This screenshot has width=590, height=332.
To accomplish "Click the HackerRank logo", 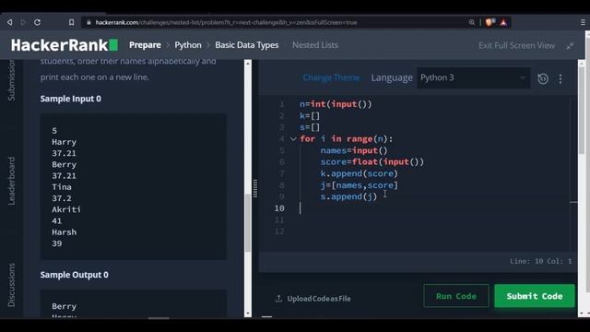I will click(x=65, y=45).
